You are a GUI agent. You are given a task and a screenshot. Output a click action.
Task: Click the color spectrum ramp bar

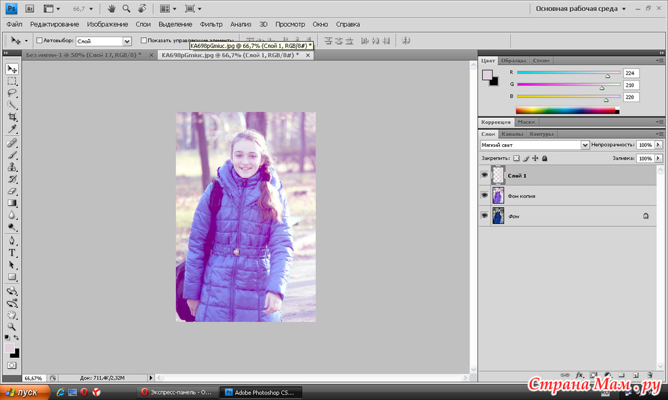pos(568,110)
